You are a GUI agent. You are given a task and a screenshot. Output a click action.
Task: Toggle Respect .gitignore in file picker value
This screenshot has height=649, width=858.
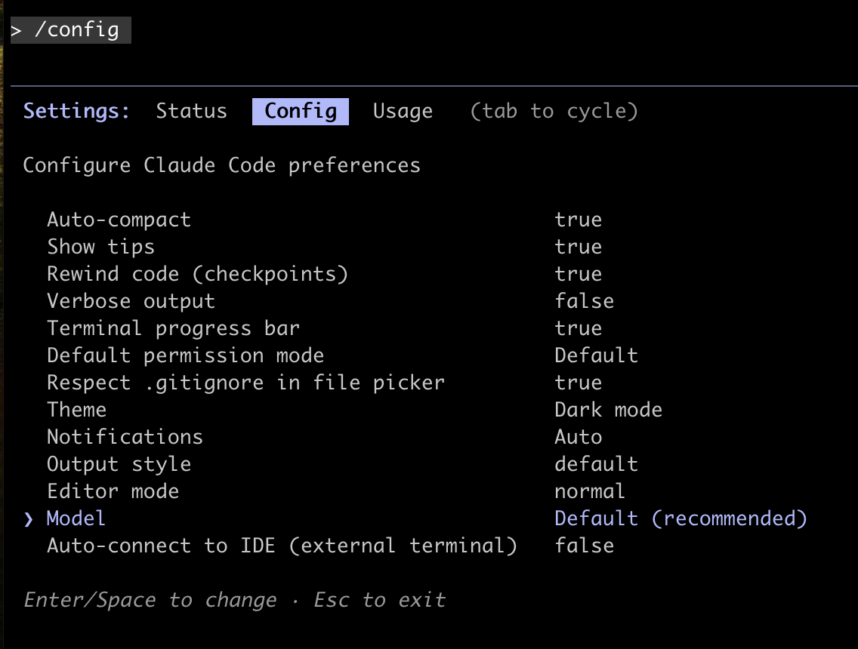[x=578, y=383]
